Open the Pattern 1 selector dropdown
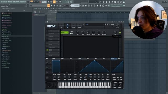Image resolution: width=168 pixels, height=94 pixels. (x=76, y=5)
